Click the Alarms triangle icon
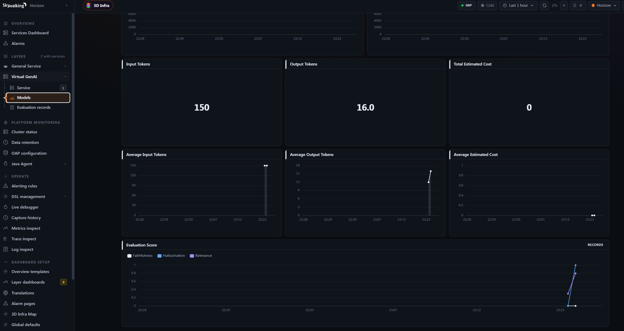Viewport: 624px width, 331px height. coord(6,43)
